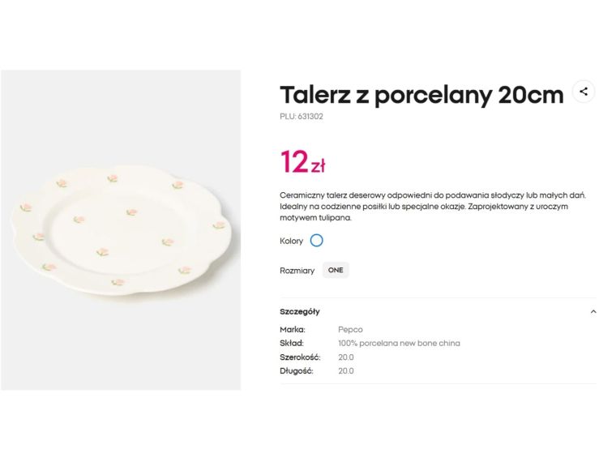Screen dimensions: 616x462
Task: Click the PLU: 631302 product code
Action: [x=302, y=117]
